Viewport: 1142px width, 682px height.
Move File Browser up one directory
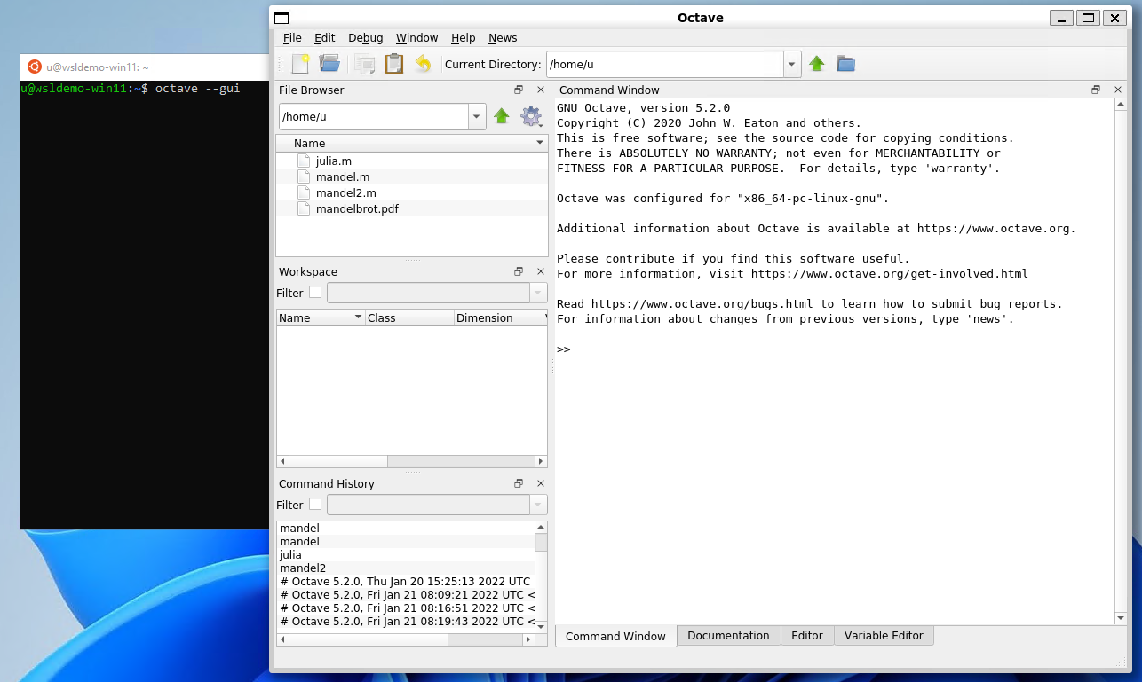pyautogui.click(x=502, y=116)
